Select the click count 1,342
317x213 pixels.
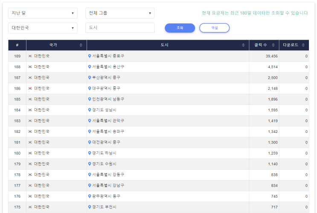coord(273,132)
